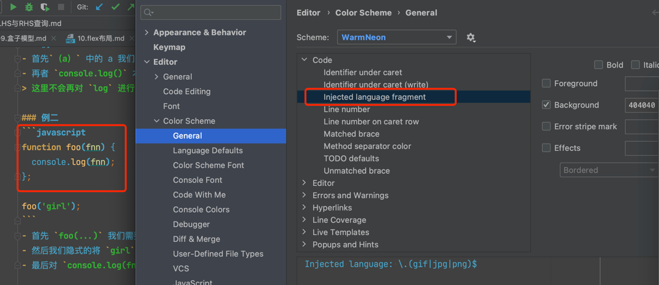The image size is (659, 285).
Task: Click MD file icon on 10.flex布局.md tab
Action: pyautogui.click(x=70, y=39)
